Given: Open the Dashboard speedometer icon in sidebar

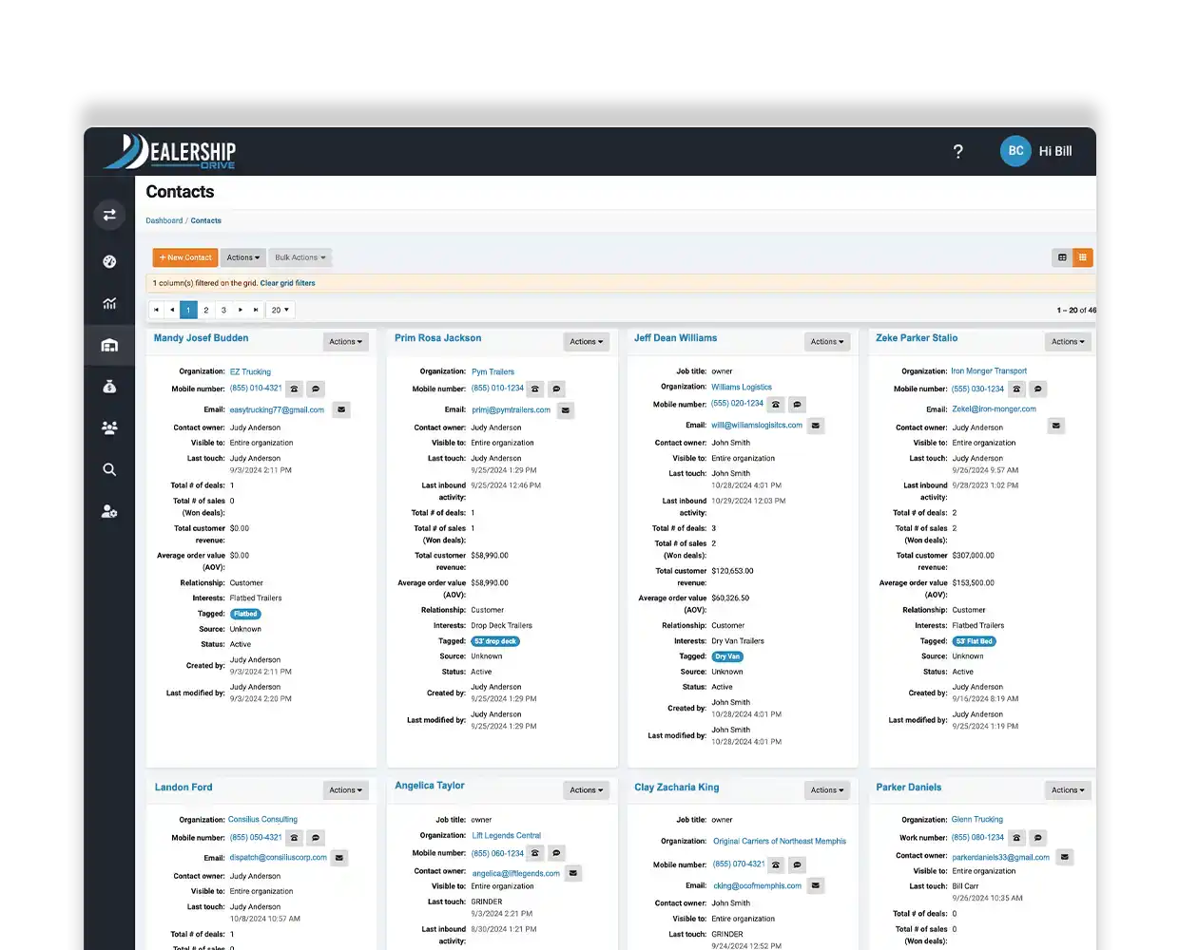Looking at the screenshot, I should (109, 260).
